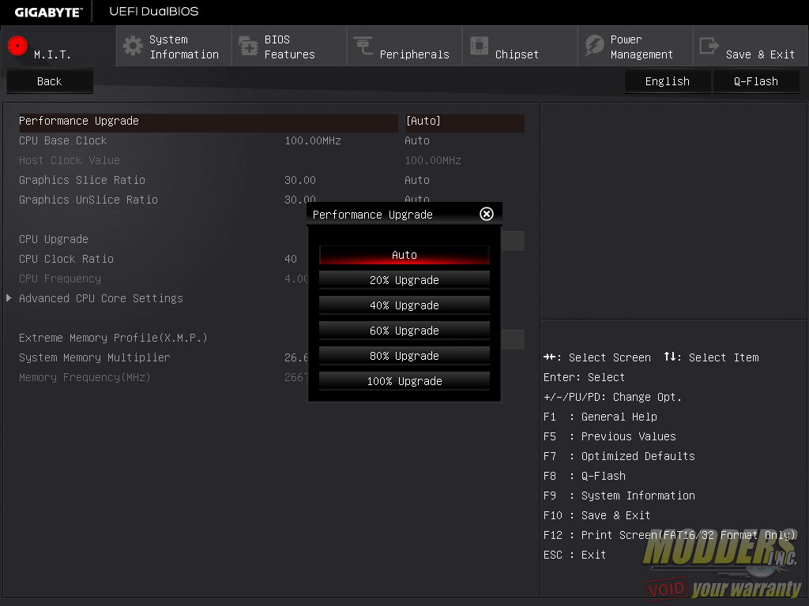This screenshot has height=606, width=809.
Task: Open the M.I.T. tab
Action: click(58, 47)
